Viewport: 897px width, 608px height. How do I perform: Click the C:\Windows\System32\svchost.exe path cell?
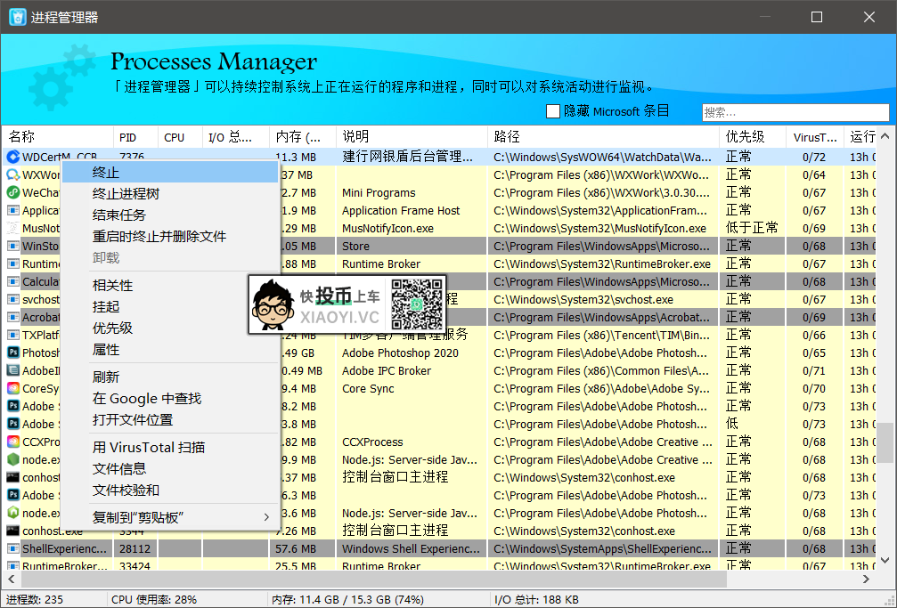[x=603, y=299]
